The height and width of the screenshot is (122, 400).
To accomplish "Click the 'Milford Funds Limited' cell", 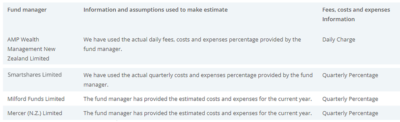I will [36, 99].
